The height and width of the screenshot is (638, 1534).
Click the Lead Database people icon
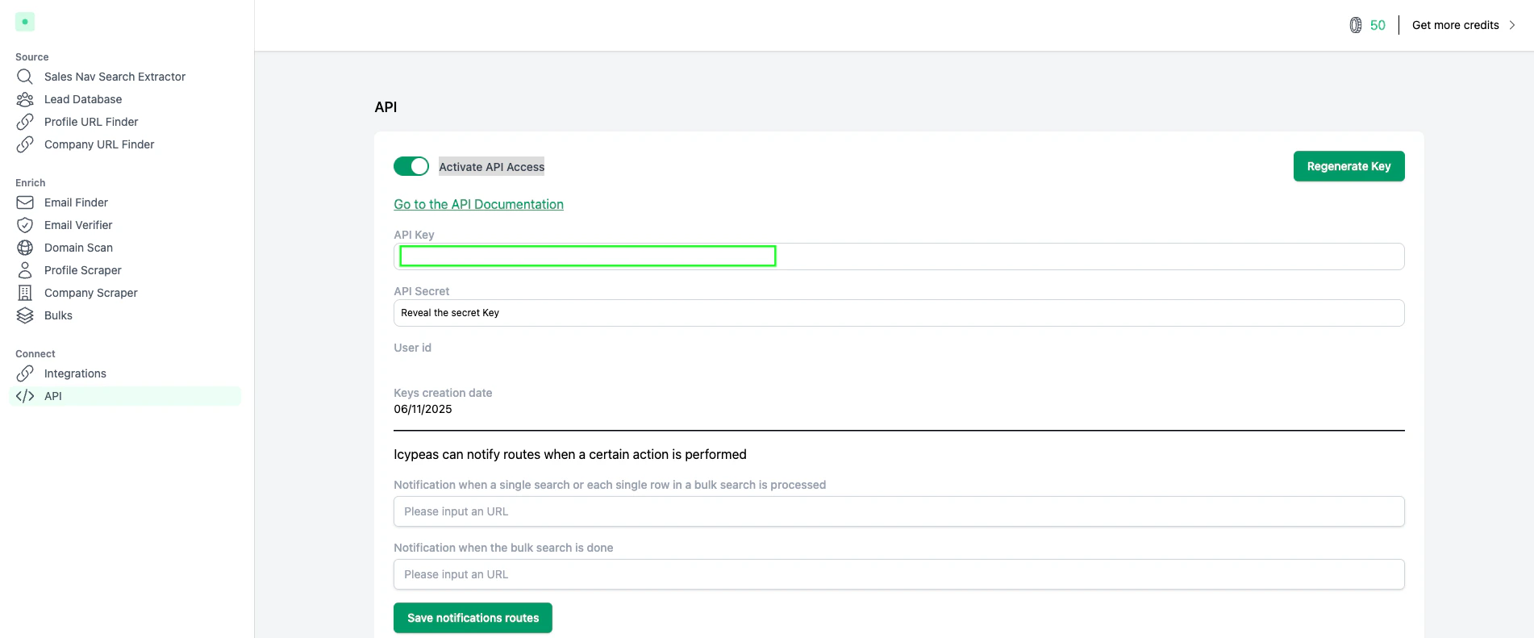point(25,99)
